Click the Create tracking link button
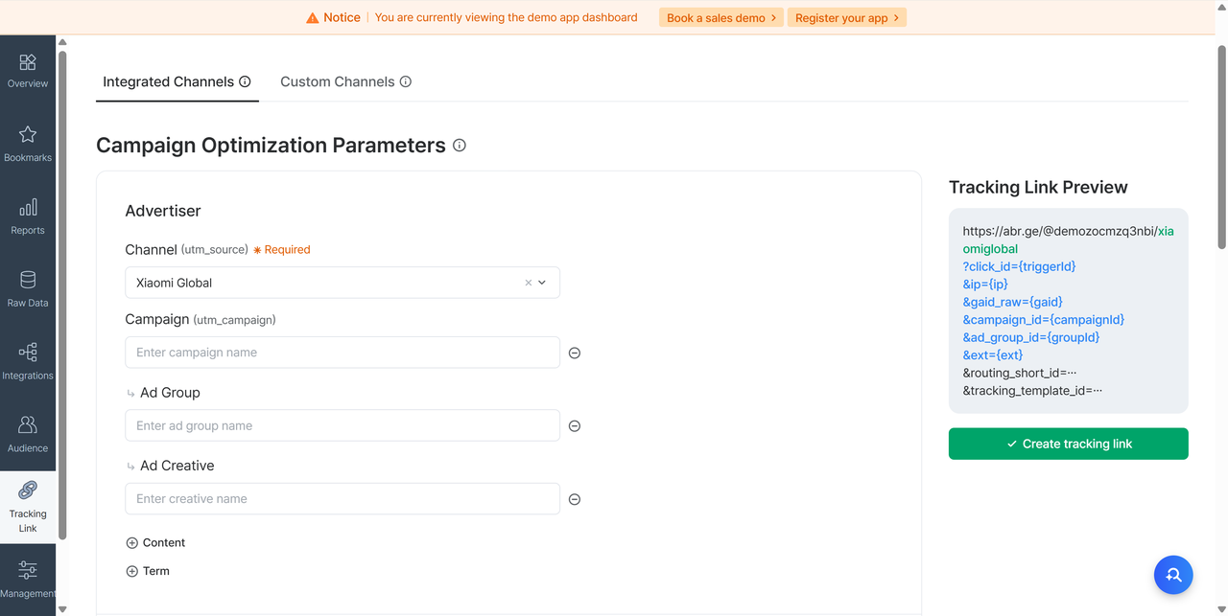1228x616 pixels. [1068, 444]
